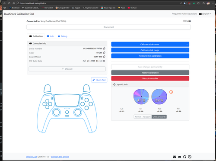The width and height of the screenshot is (216, 161).
Task: Click left stick circularity chart showing 4.1 %
Action: (x=141, y=97)
